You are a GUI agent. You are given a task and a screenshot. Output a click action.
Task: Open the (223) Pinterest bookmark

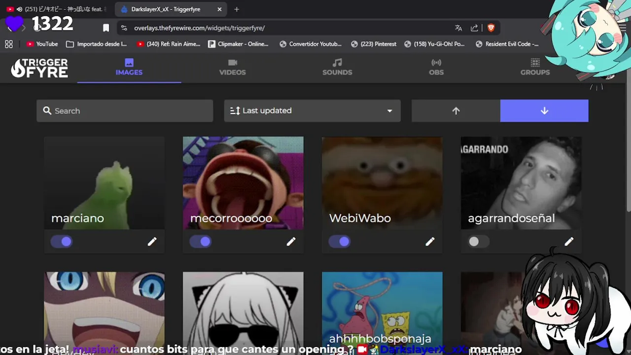click(x=374, y=44)
